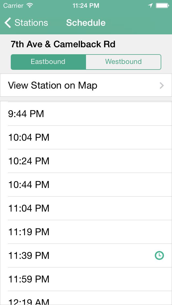Tap the clock icon beside 11:39 PM
The image size is (172, 305).
159,255
